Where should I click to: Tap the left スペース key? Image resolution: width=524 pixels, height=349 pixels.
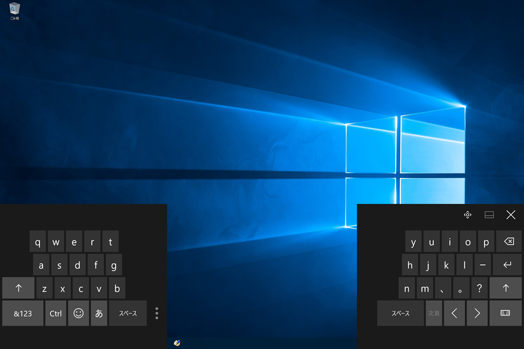[128, 313]
